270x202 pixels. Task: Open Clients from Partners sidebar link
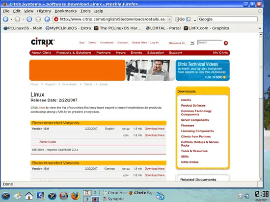coord(196,136)
